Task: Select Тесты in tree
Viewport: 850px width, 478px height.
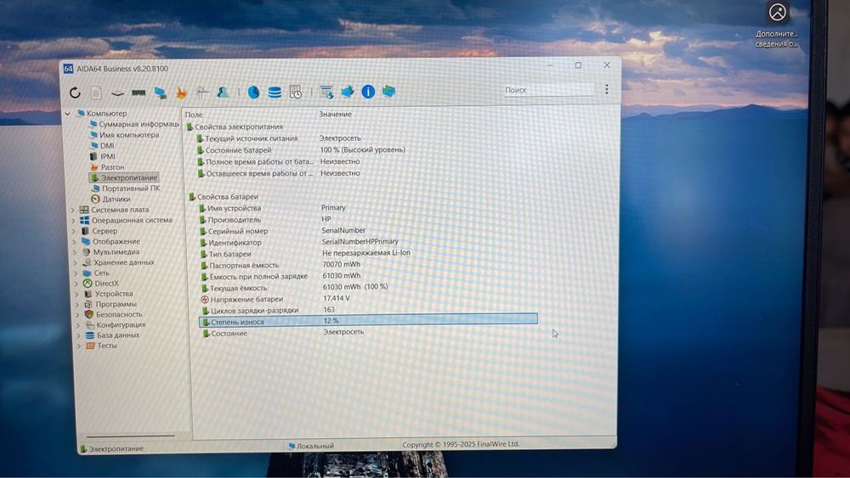Action: 102,346
